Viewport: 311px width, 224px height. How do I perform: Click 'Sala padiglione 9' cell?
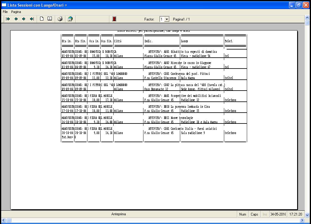point(193,133)
